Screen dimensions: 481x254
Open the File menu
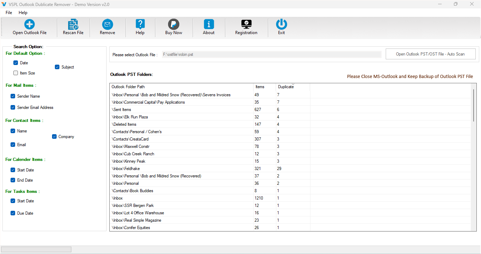coord(9,13)
